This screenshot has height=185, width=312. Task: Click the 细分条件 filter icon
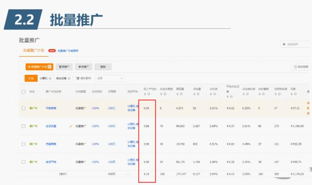pyautogui.click(x=78, y=78)
